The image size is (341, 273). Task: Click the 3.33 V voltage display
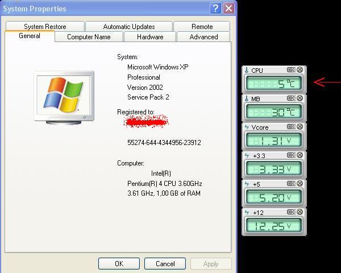(274, 168)
